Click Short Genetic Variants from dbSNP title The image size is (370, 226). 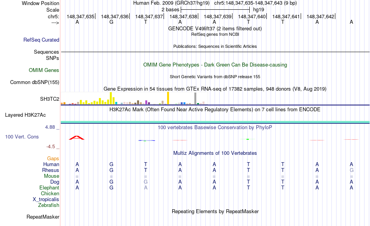point(215,77)
